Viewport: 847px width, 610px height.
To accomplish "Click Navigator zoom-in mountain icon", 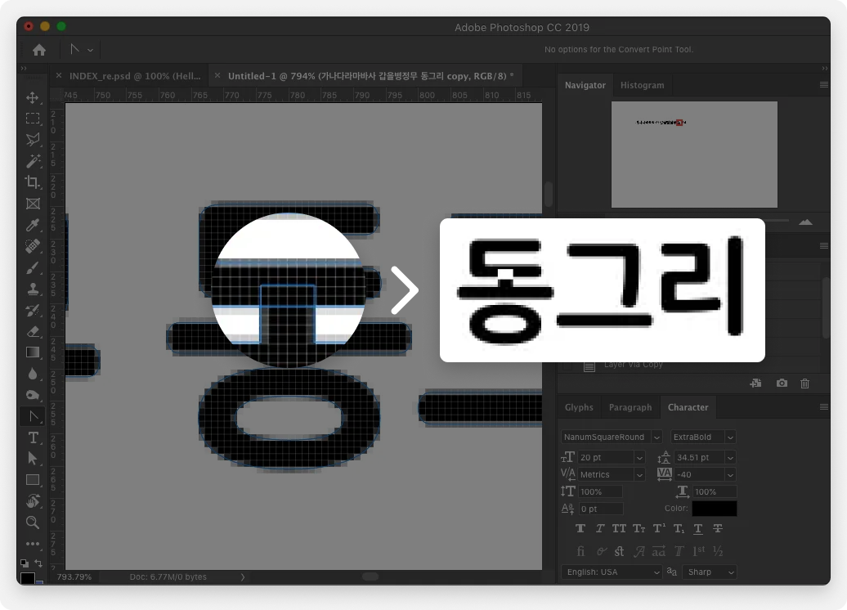I will pos(805,222).
